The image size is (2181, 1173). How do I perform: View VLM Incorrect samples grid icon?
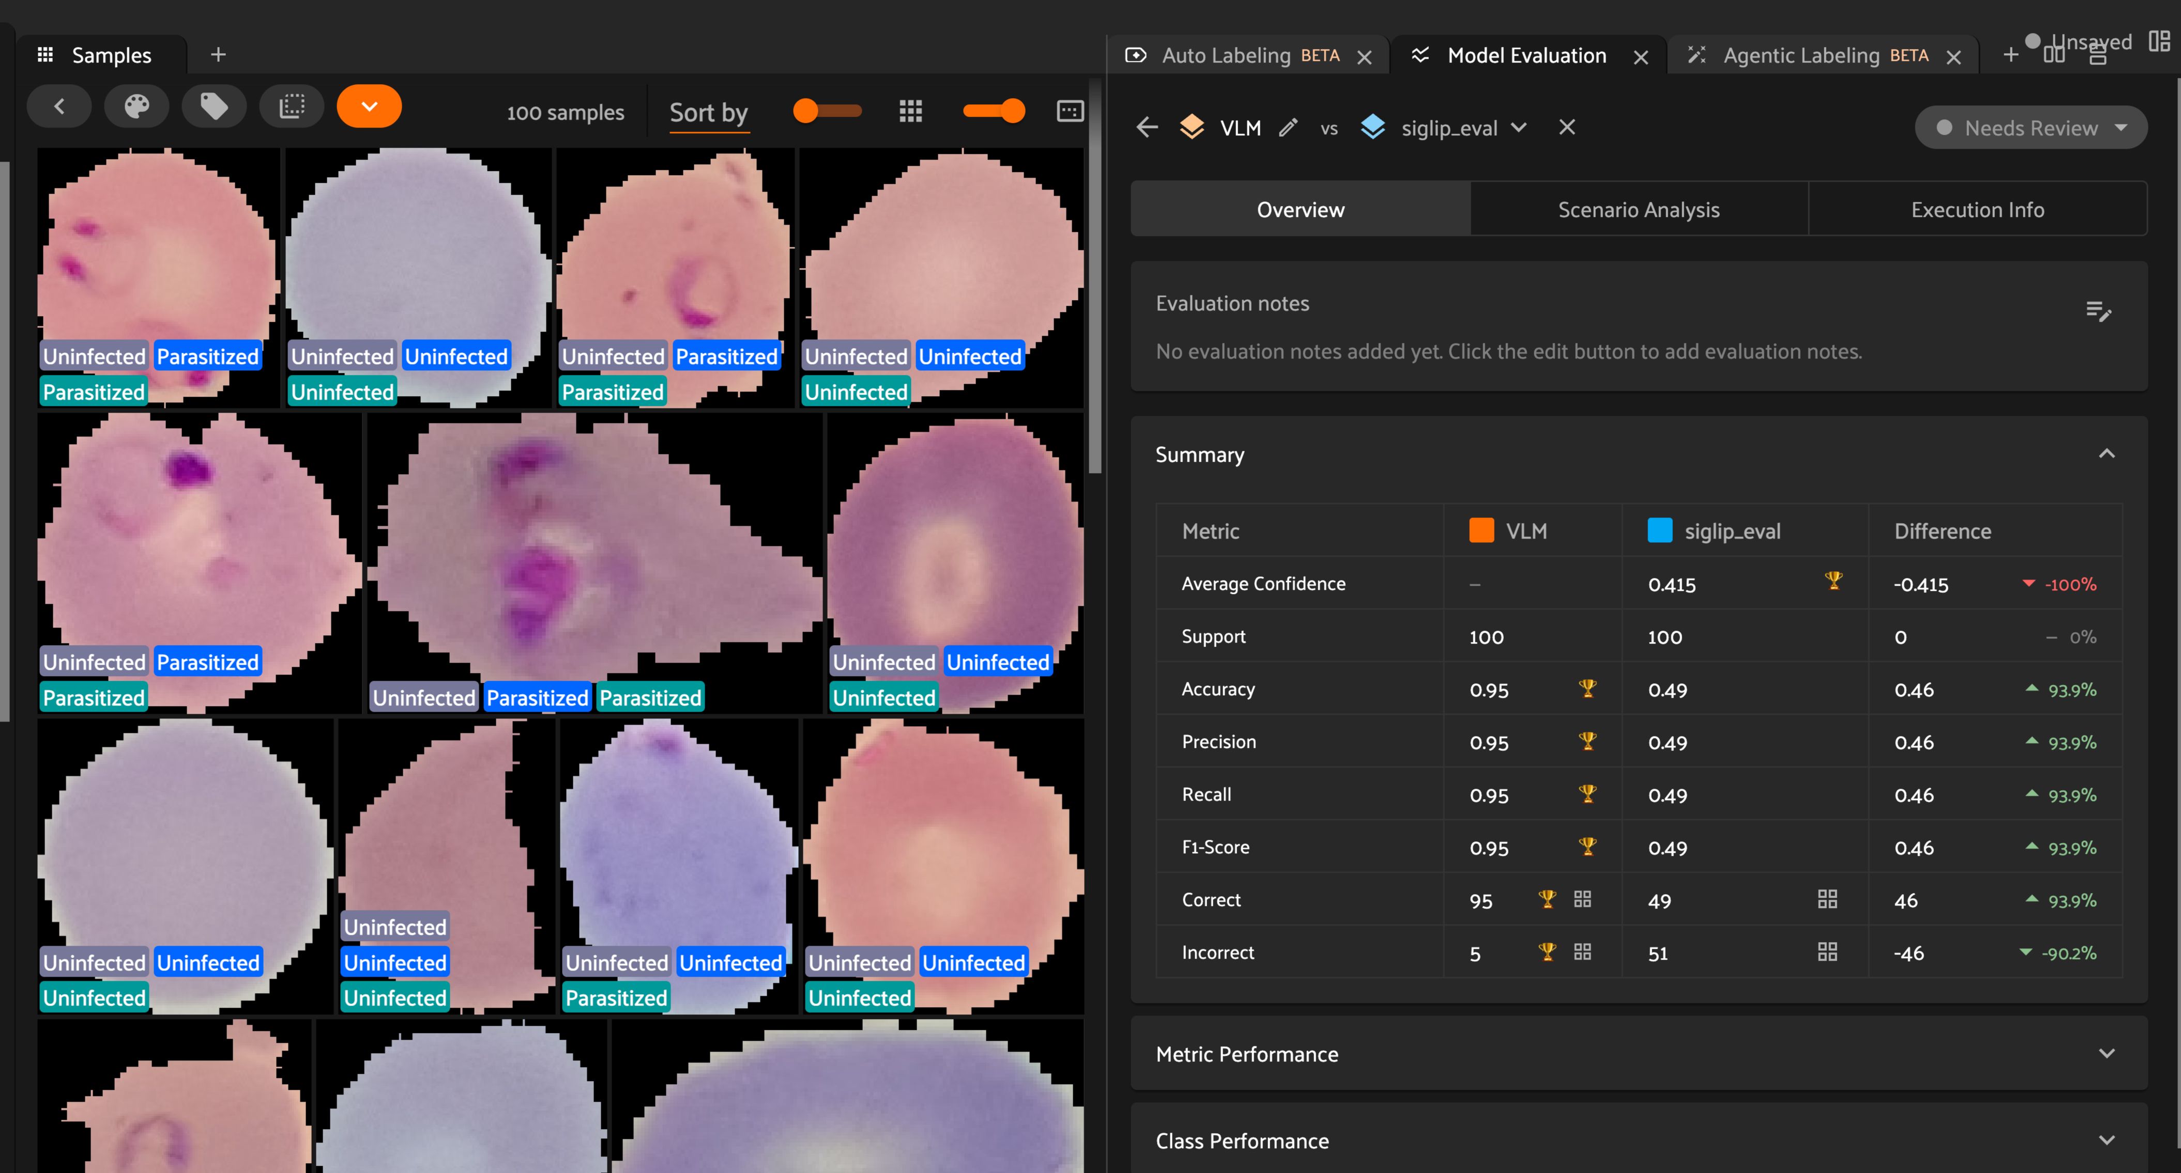pyautogui.click(x=1582, y=952)
